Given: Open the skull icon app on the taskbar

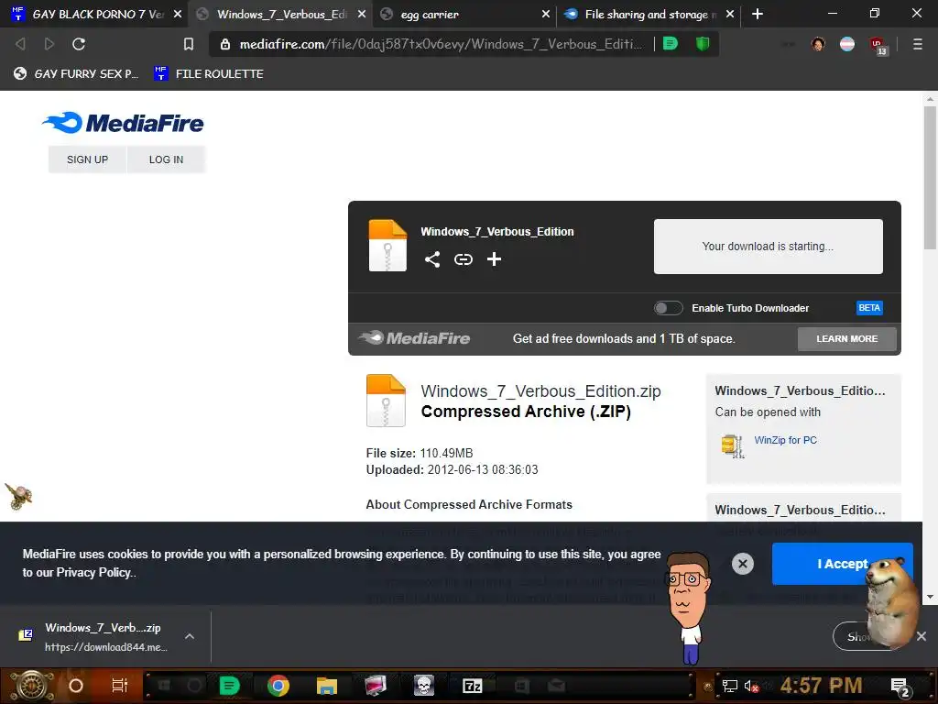Looking at the screenshot, I should coord(423,686).
